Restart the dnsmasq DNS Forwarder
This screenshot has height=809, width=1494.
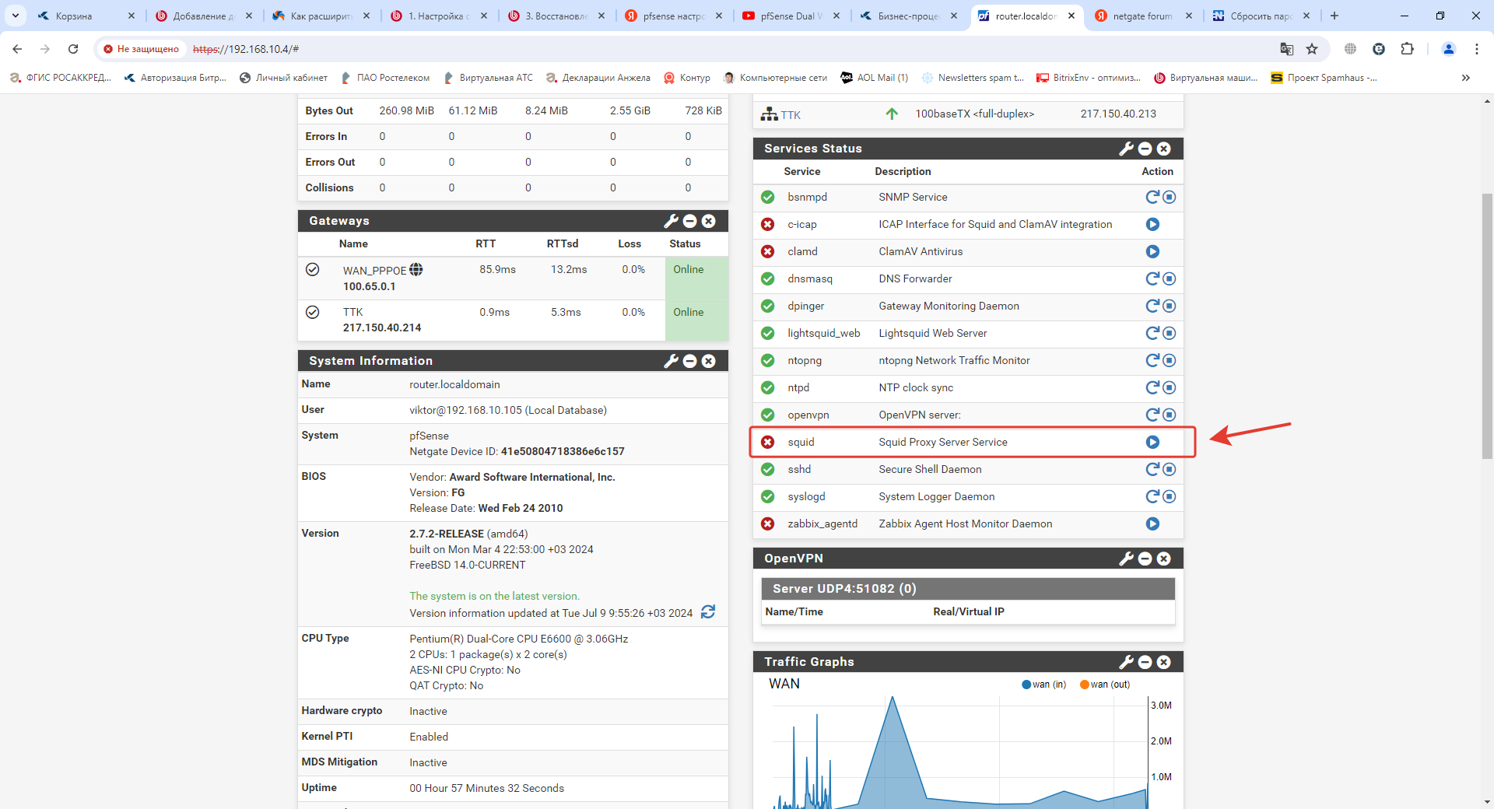pyautogui.click(x=1152, y=278)
